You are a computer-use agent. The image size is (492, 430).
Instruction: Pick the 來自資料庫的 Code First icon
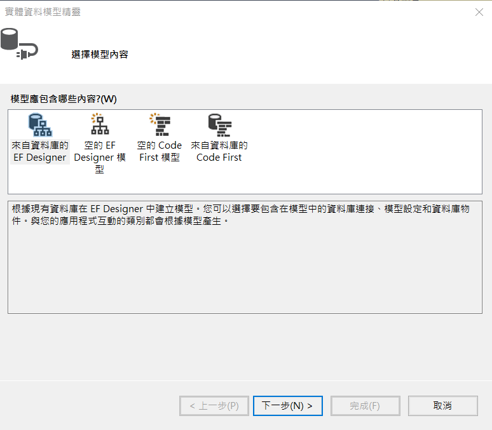point(219,125)
